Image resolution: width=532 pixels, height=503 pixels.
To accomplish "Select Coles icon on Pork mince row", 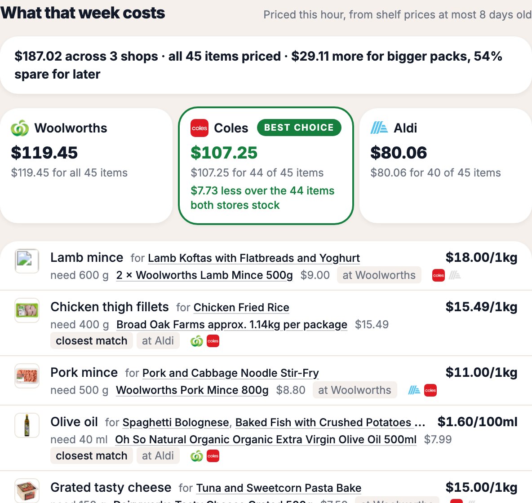I will pyautogui.click(x=430, y=390).
